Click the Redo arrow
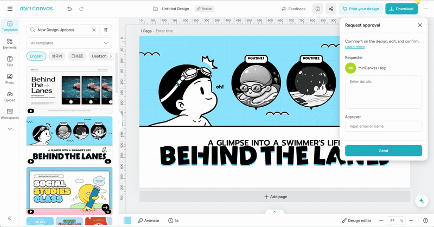The height and width of the screenshot is (227, 434). click(x=81, y=9)
